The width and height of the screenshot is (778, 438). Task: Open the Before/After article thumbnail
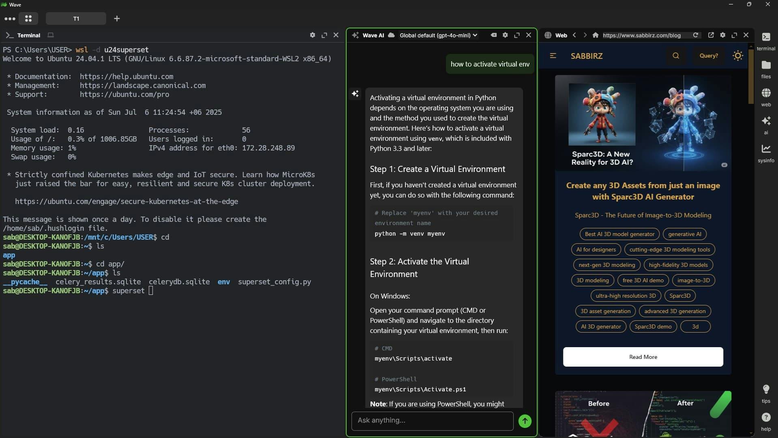(643, 414)
